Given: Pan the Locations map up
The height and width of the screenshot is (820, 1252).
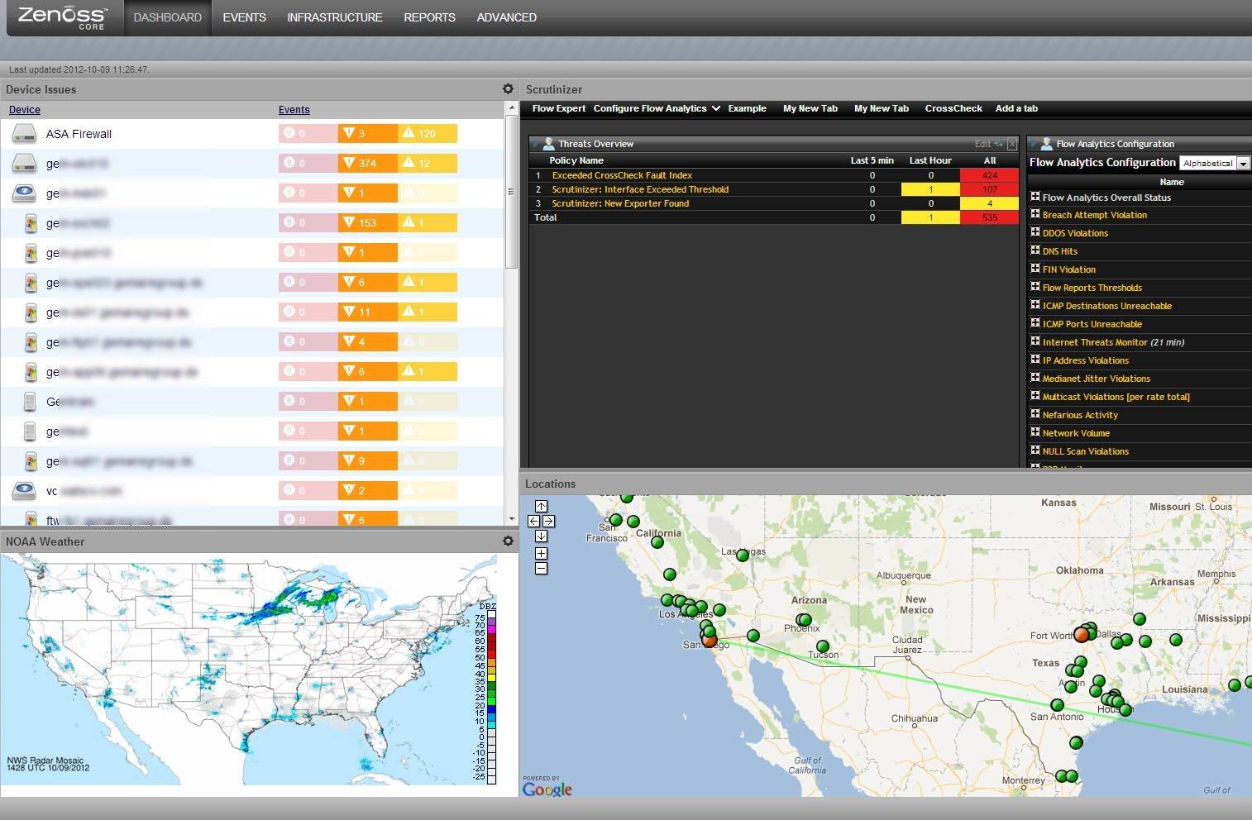Looking at the screenshot, I should pyautogui.click(x=541, y=506).
